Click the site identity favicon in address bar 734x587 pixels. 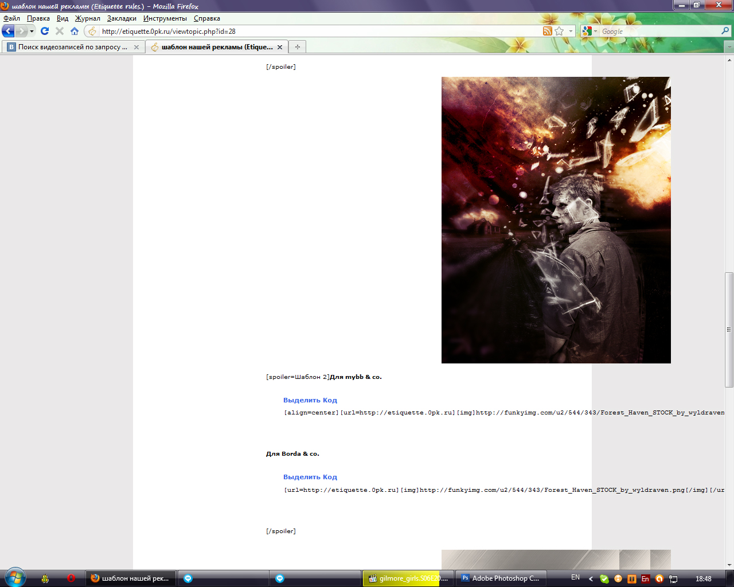[x=92, y=32]
